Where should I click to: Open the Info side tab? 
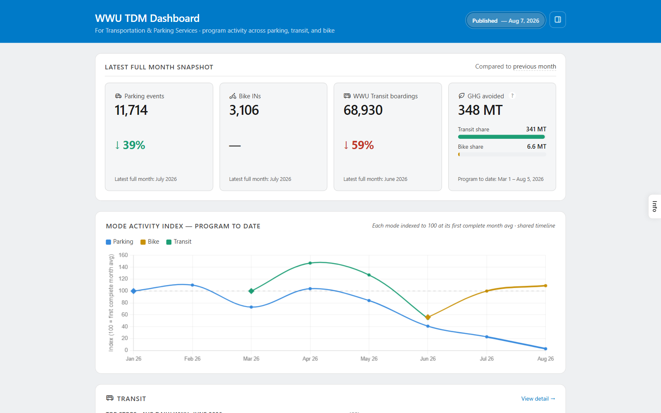(x=655, y=206)
